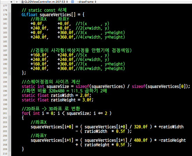Click the '//좌표X' header comment on line 180
Viewport: 192px width, 156px height.
[x=38, y=19]
